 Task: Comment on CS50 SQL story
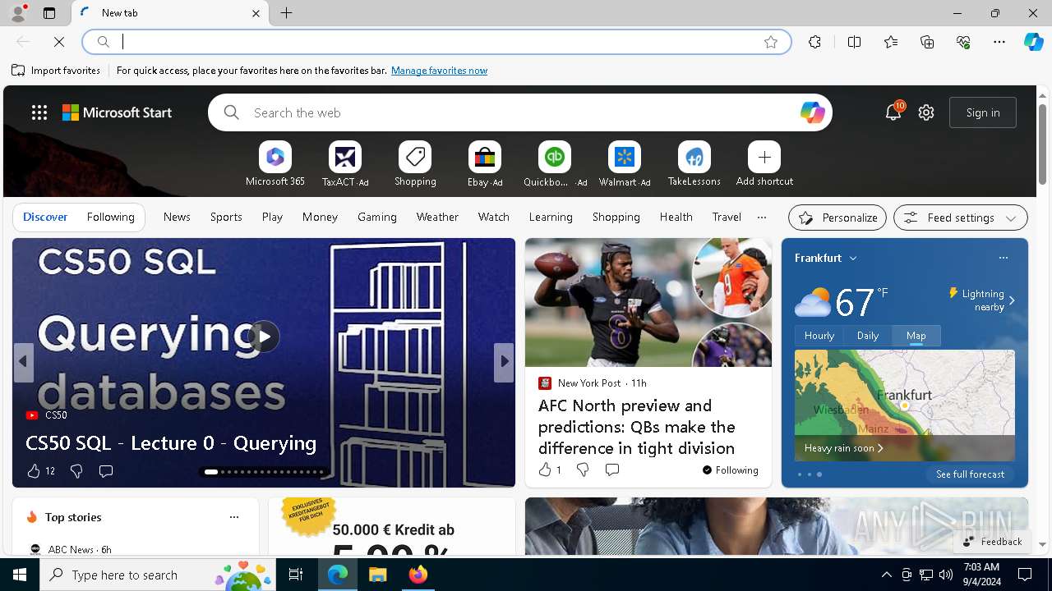[106, 471]
